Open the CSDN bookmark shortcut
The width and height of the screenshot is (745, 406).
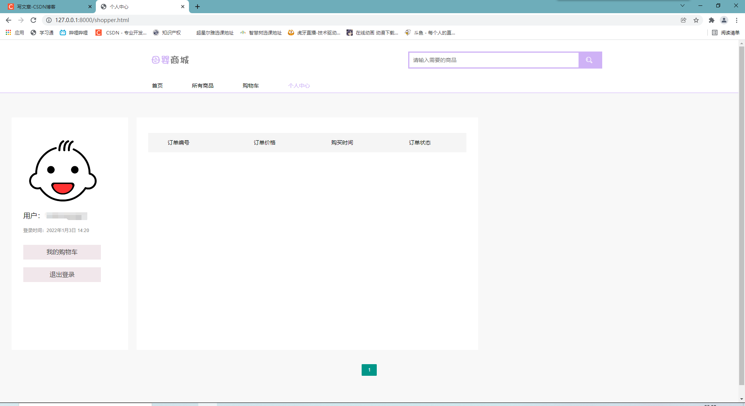pos(120,33)
